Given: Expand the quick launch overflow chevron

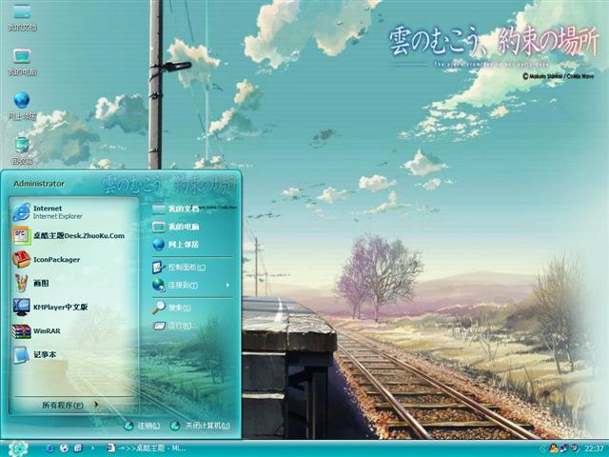Looking at the screenshot, I should click(x=92, y=448).
